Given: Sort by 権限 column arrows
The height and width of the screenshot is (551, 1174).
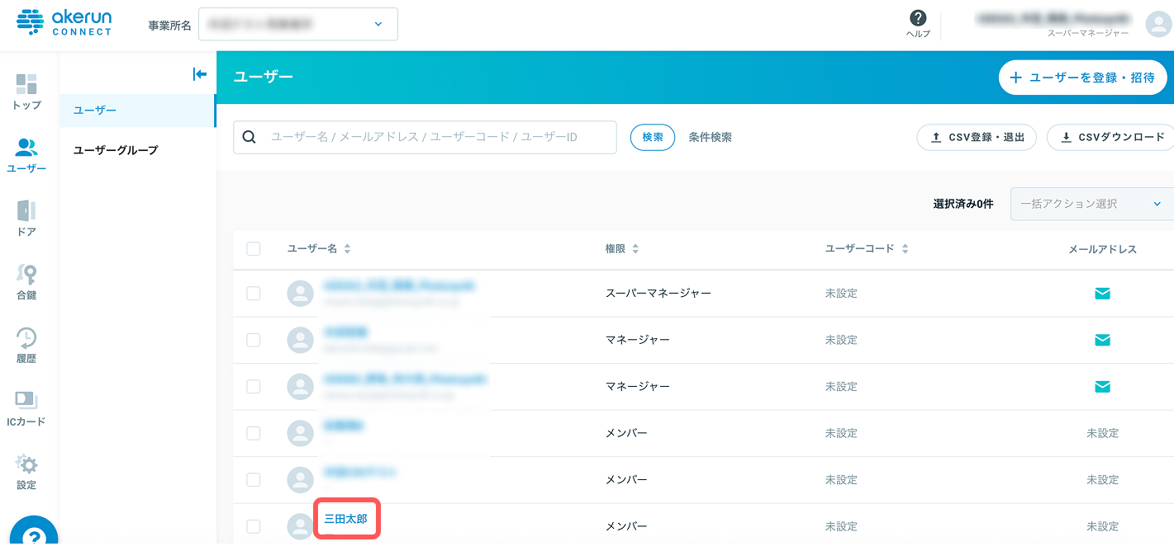Looking at the screenshot, I should [x=635, y=249].
